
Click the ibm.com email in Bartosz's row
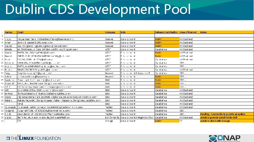[x=44, y=94]
